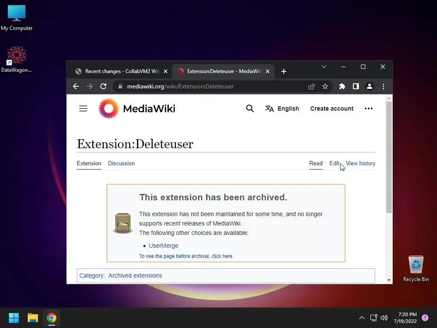The image size is (437, 328).
Task: Select the My Computer desktop icon
Action: point(17,18)
